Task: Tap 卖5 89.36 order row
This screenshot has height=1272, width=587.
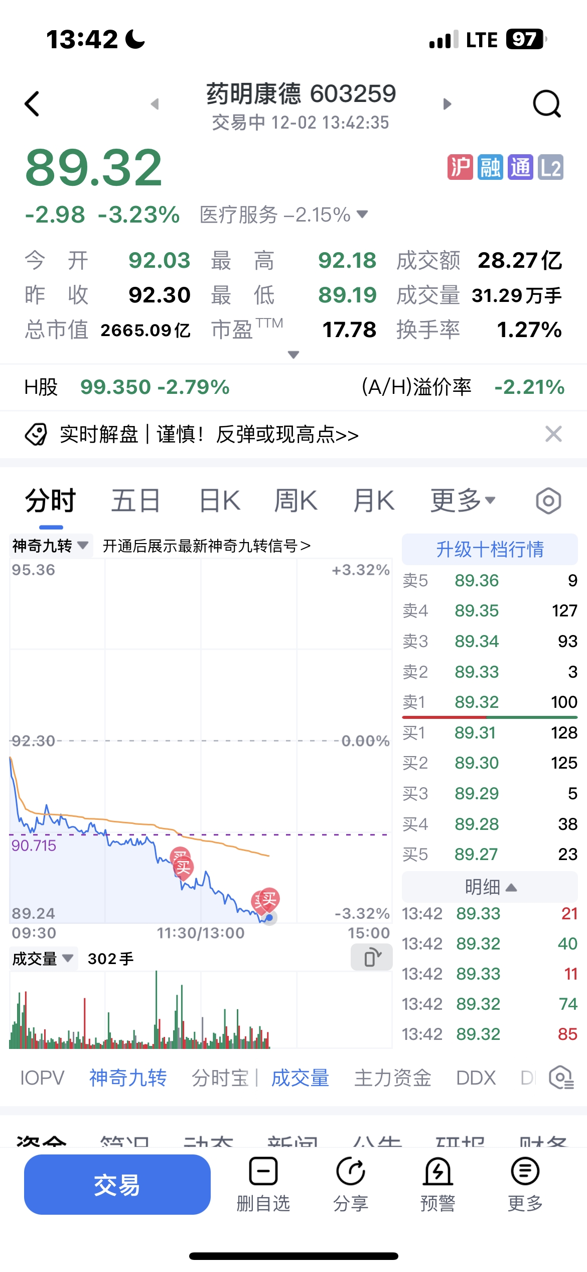Action: click(490, 580)
